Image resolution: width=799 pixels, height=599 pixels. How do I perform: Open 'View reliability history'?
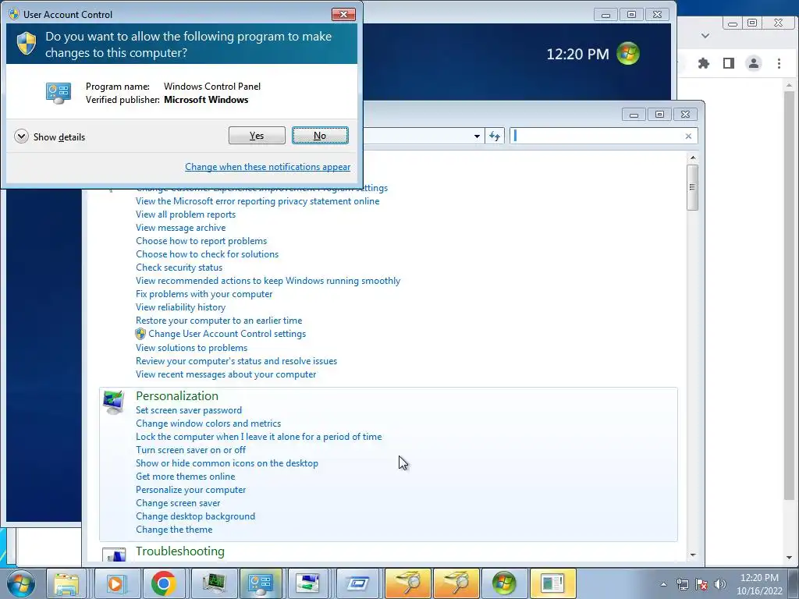coord(180,307)
